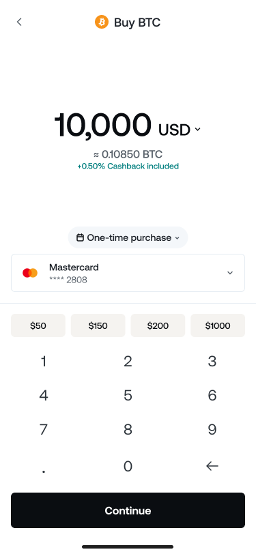The image size is (256, 554).
Task: Select the $1000 quick amount
Action: point(218,325)
